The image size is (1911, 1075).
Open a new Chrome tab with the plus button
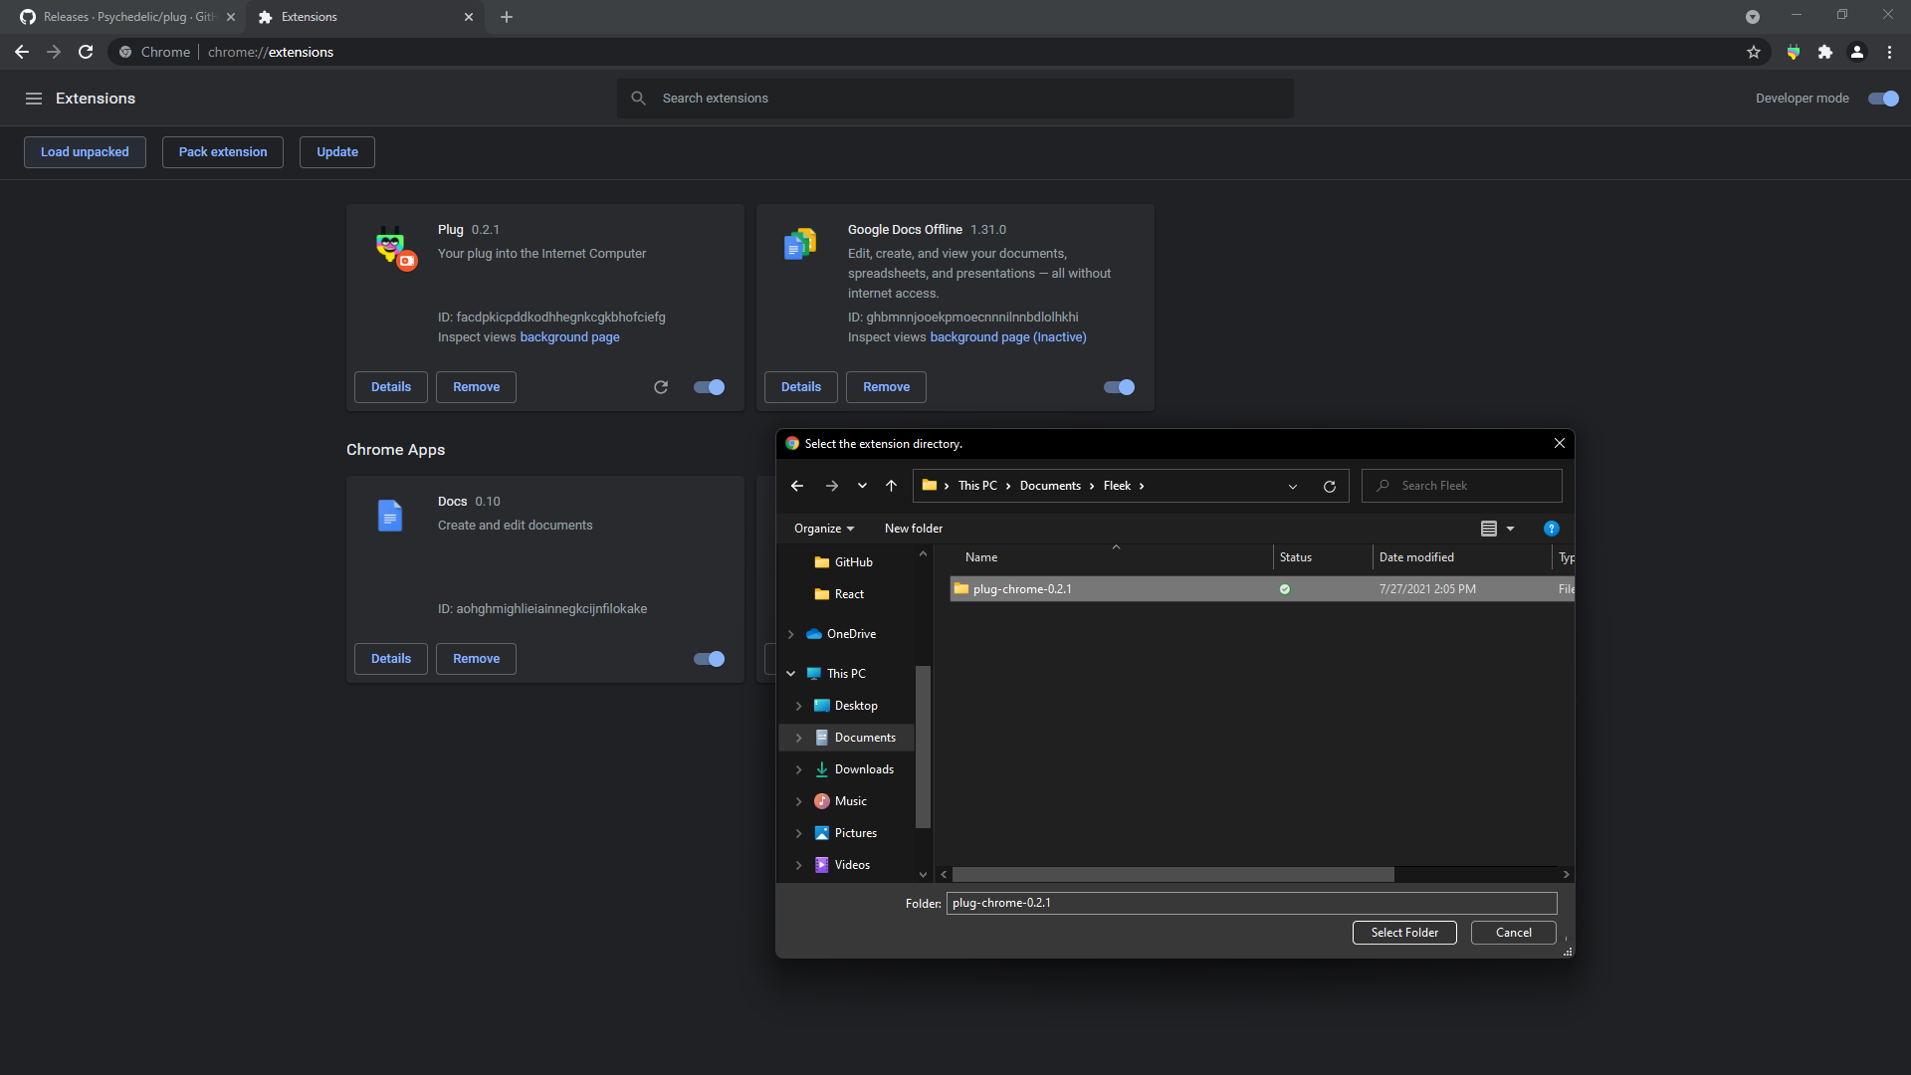(x=507, y=17)
